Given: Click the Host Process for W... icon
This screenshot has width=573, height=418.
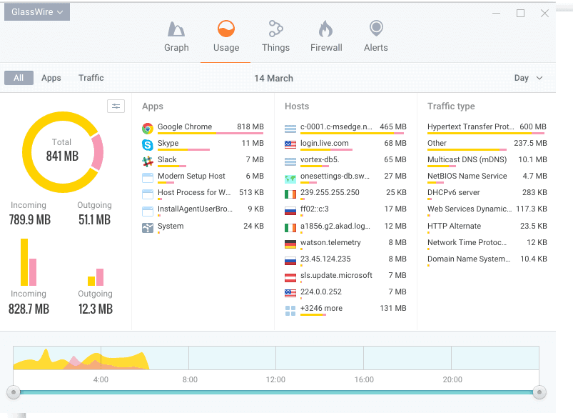Looking at the screenshot, I should coord(148,194).
